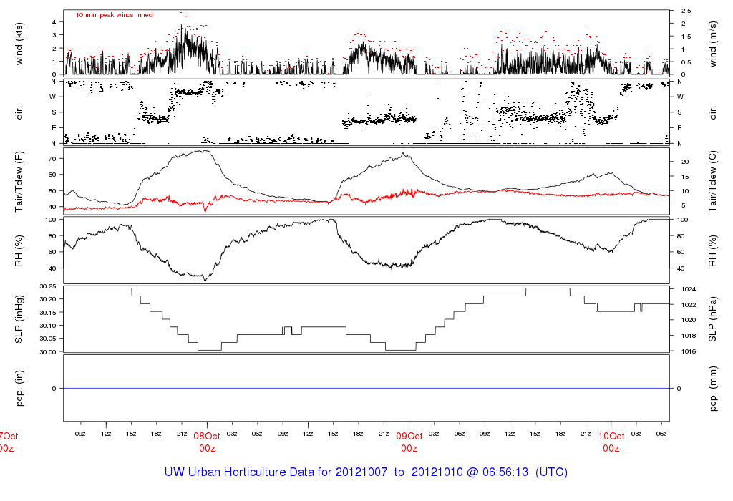The height and width of the screenshot is (501, 733).
Task: Click the "2.5" m/s wind tick label
Action: 686,11
